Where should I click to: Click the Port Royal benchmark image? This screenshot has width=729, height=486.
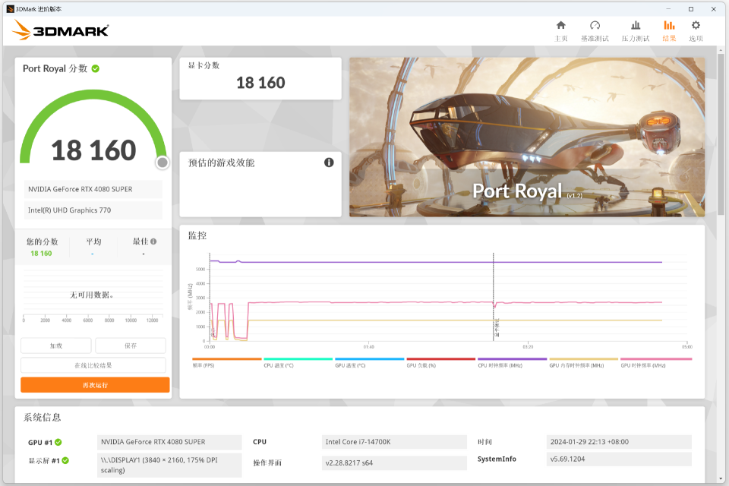[527, 137]
